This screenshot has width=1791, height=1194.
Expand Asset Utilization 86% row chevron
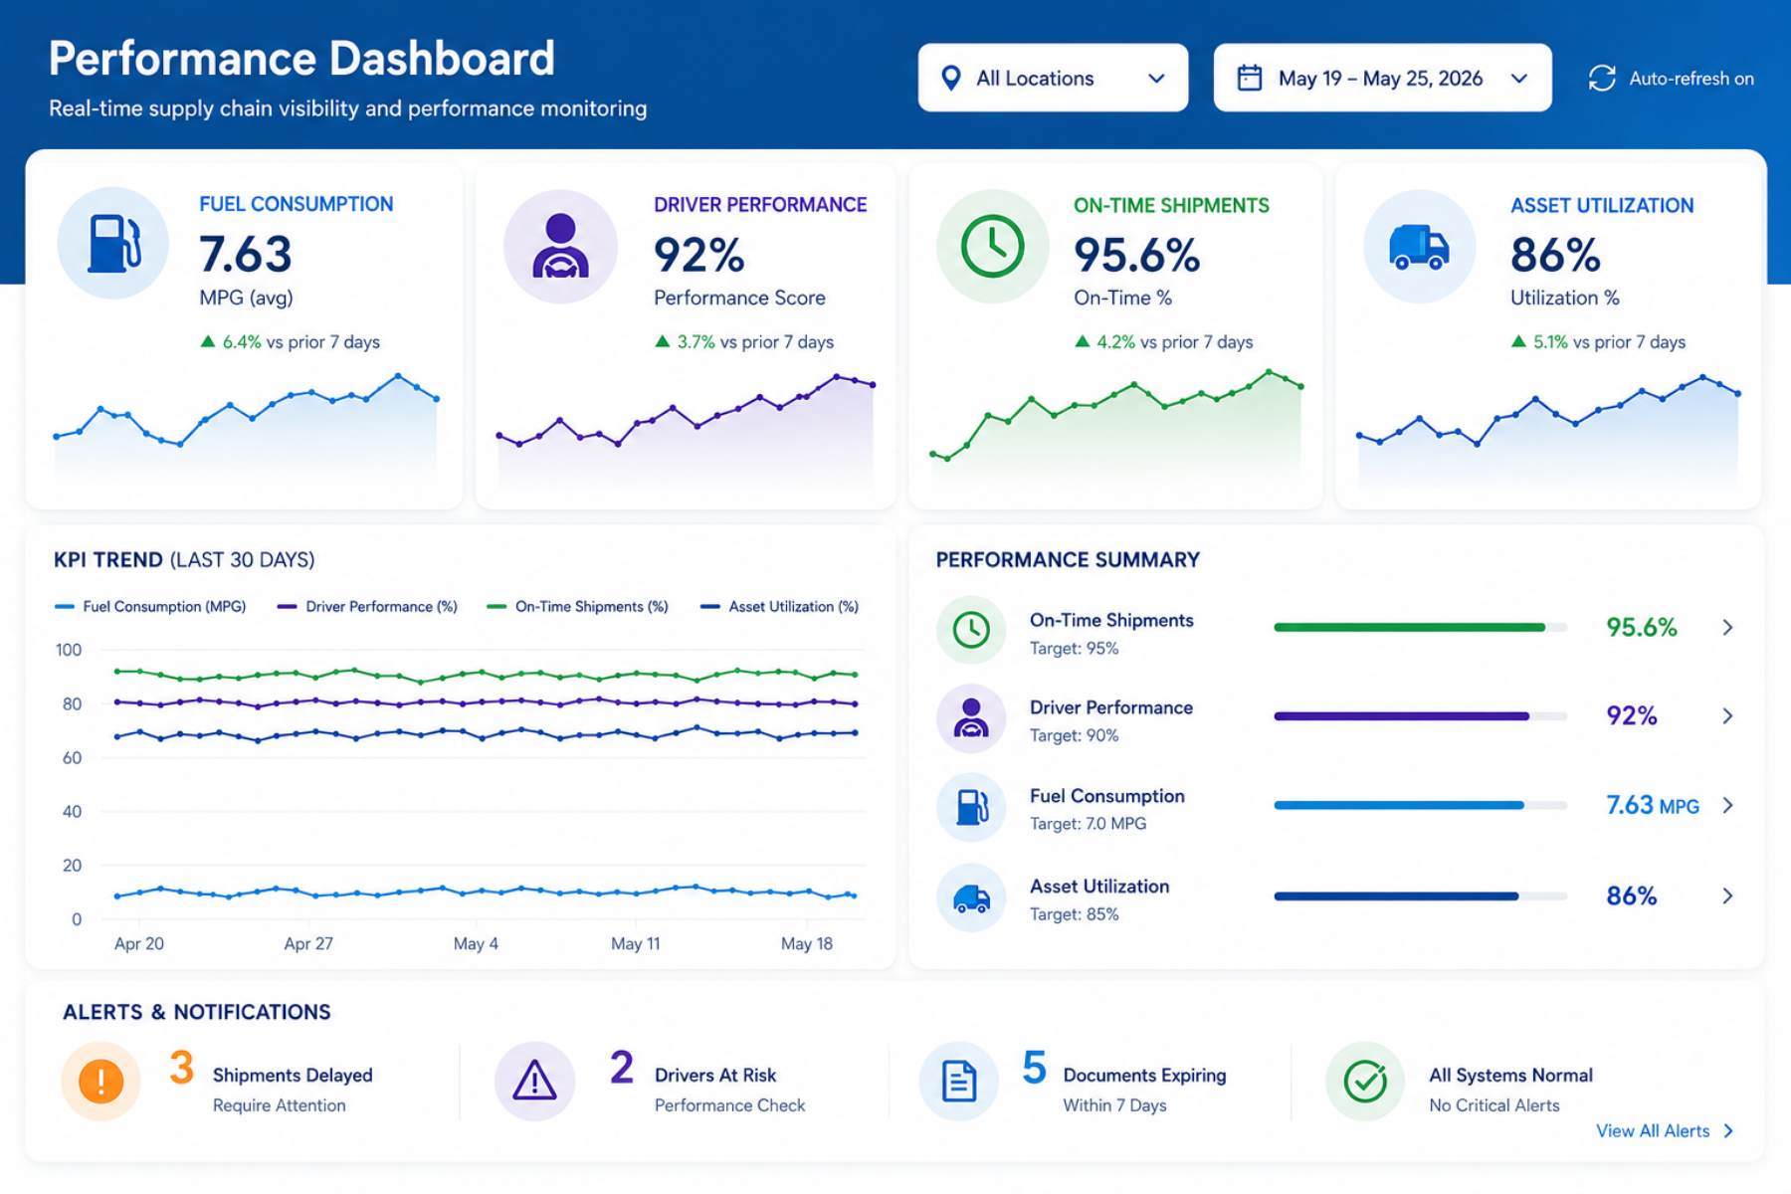pos(1728,895)
